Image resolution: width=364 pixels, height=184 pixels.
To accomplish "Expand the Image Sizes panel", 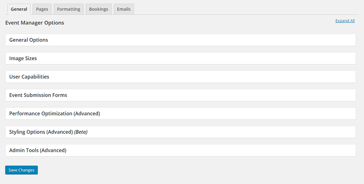I will (x=181, y=58).
